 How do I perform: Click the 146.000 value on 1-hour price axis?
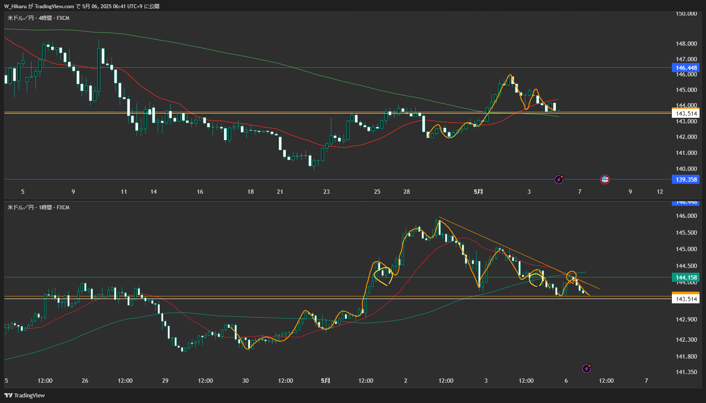[686, 216]
